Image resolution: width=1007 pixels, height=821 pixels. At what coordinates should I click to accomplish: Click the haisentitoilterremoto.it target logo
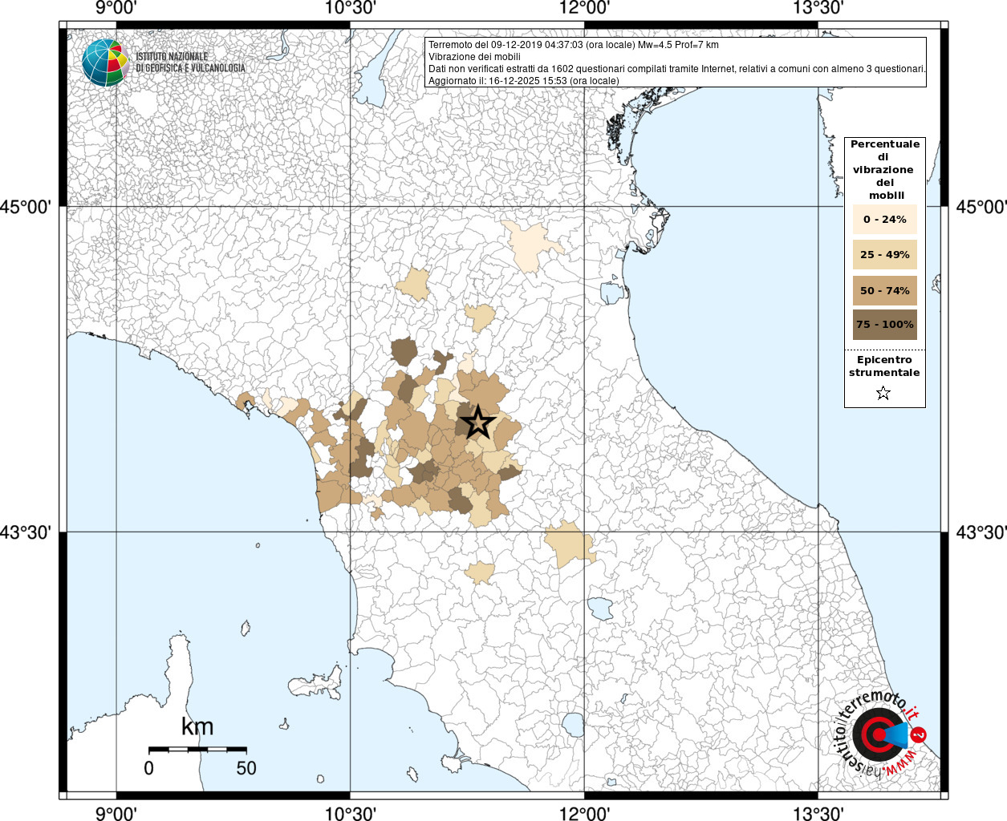(880, 734)
